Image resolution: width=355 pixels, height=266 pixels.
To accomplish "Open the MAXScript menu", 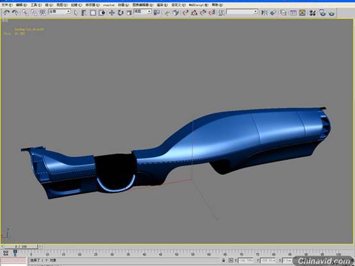I will click(x=199, y=4).
